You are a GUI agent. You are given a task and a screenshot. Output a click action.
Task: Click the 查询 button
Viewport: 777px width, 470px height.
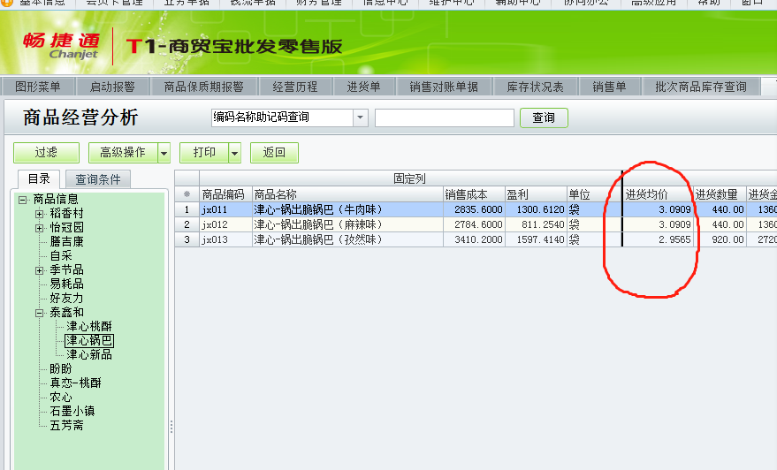click(544, 117)
